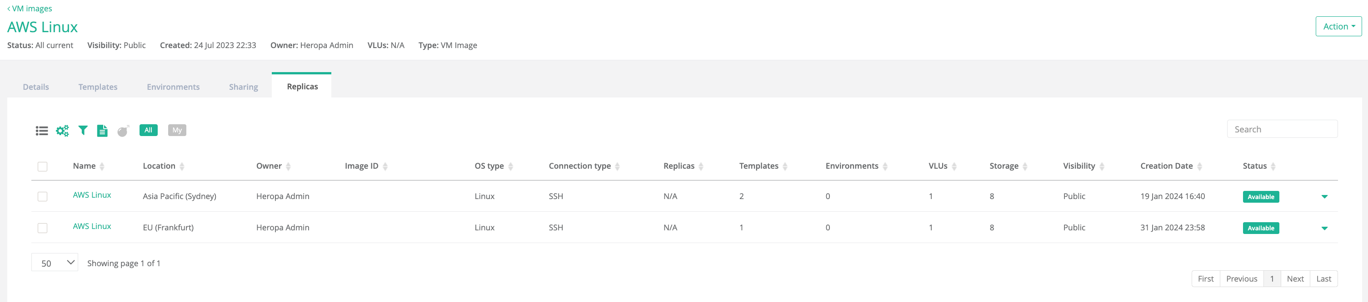Expand the Sydney replica row menu arrow
The height and width of the screenshot is (302, 1368).
tap(1324, 196)
